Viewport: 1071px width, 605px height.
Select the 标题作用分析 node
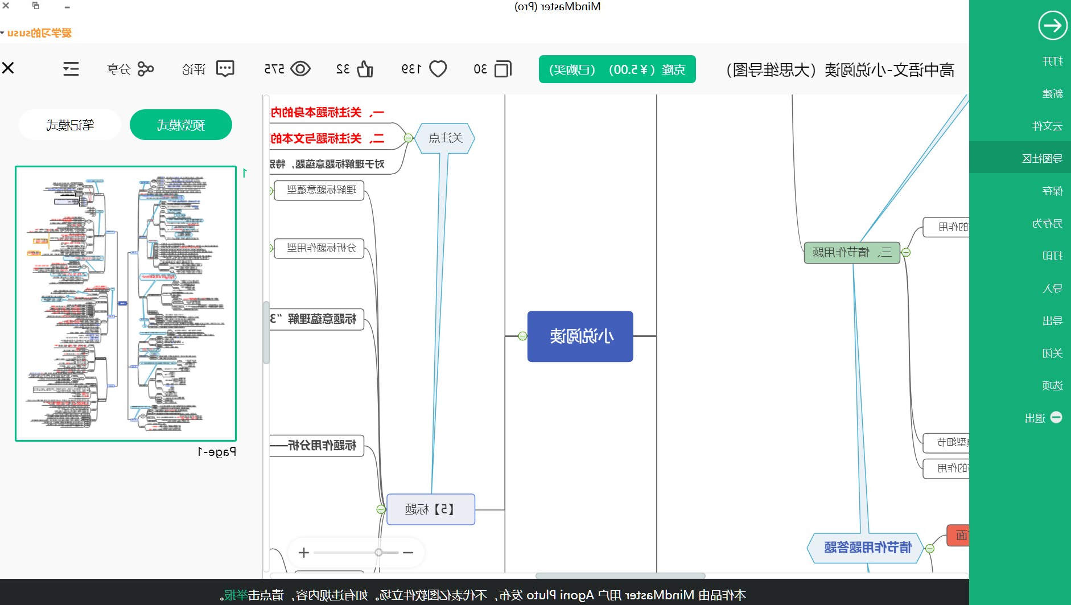point(316,446)
